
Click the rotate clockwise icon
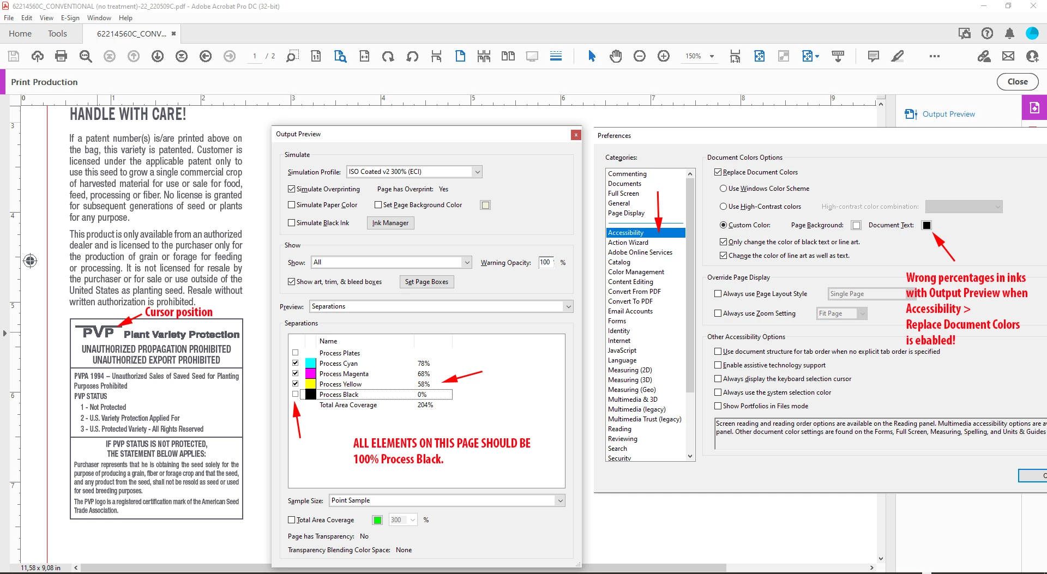pyautogui.click(x=388, y=56)
